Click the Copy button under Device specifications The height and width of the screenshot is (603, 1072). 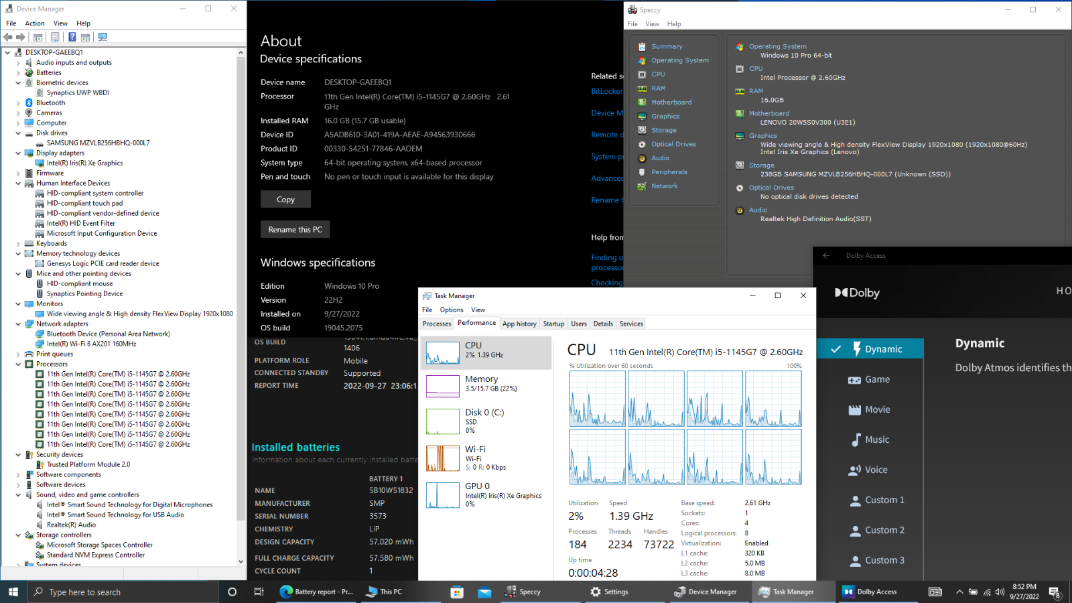(285, 200)
